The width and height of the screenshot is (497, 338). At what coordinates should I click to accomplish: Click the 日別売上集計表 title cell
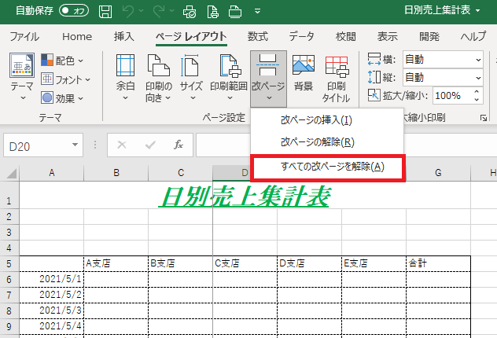244,197
